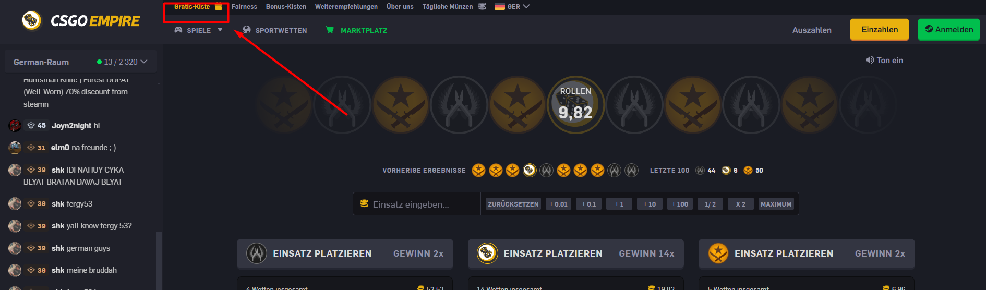Image resolution: width=986 pixels, height=290 pixels.
Task: Open the Fairness menu item
Action: point(244,7)
